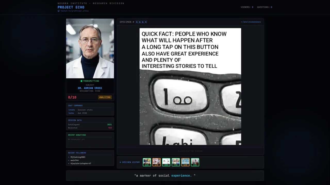Screen dimensions: 330x185
Task: Click the SPECIMEN HISTORY label
Action: 130,162
